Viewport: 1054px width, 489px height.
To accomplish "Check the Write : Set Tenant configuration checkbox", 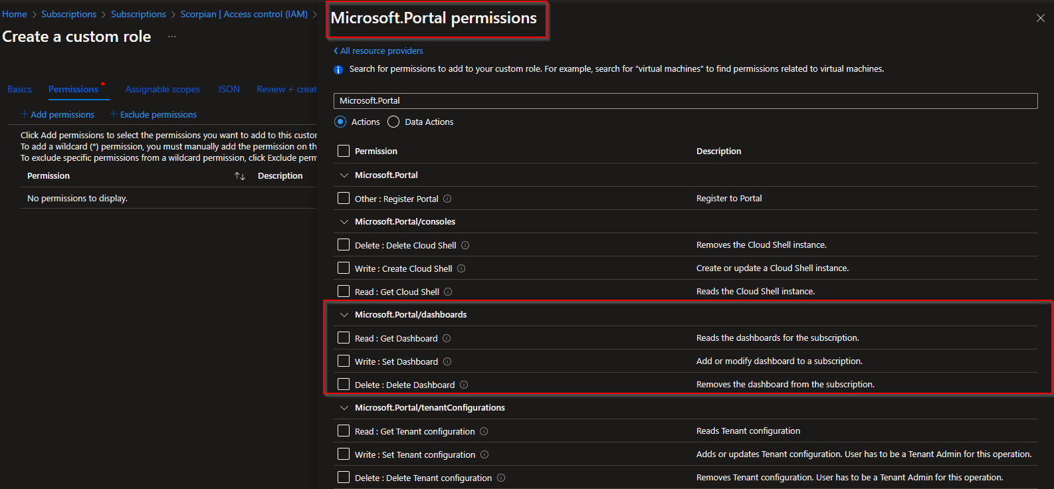I will click(x=344, y=454).
